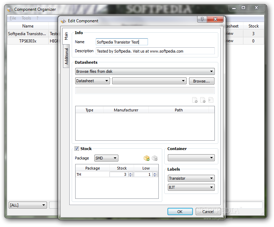Open the Datasheet type dropdown
Image resolution: width=274 pixels, height=227 pixels.
click(93, 81)
